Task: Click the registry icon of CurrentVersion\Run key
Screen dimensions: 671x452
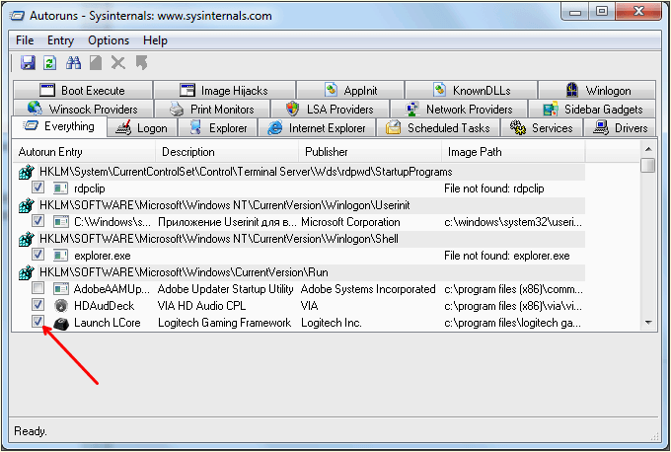Action: coord(26,272)
